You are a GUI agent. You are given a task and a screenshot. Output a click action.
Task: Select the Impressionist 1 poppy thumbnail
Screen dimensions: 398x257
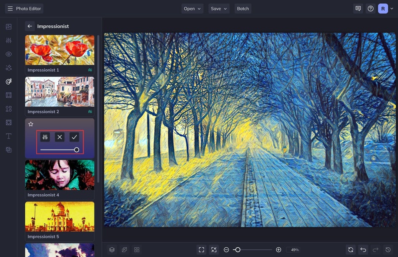[x=59, y=50]
